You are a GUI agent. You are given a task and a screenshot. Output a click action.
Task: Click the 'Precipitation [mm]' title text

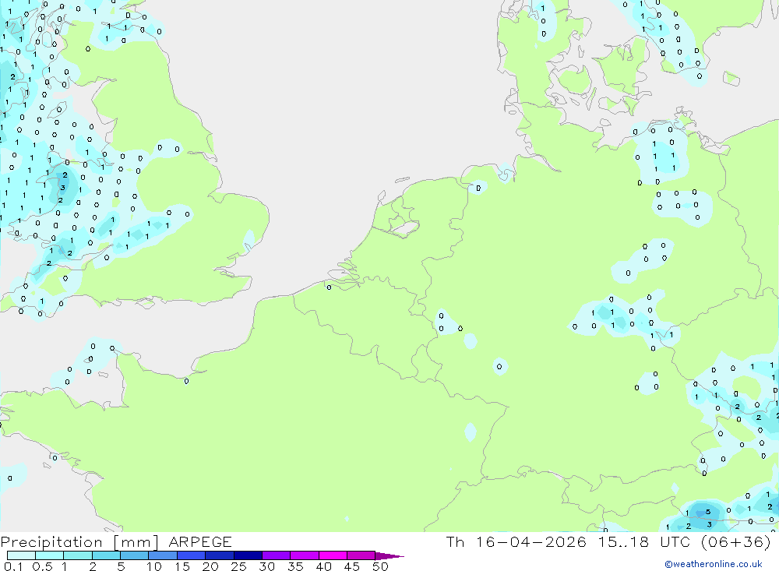click(x=79, y=542)
